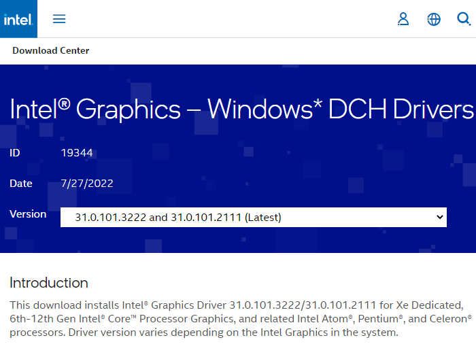Viewport: 476px width, 357px height.
Task: Open the hamburger navigation menu
Action: pyautogui.click(x=59, y=19)
